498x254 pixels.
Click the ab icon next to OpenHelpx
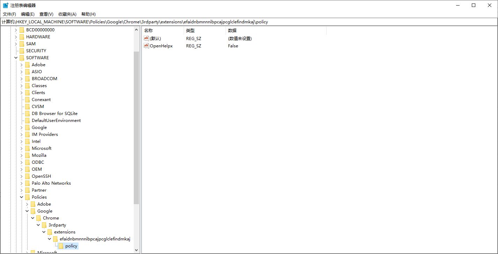tap(146, 46)
